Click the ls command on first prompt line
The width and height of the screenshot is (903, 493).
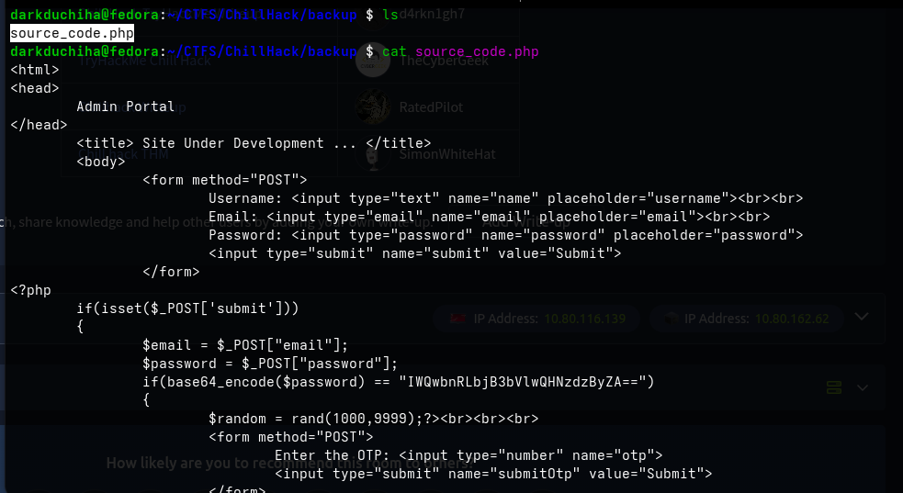[390, 15]
